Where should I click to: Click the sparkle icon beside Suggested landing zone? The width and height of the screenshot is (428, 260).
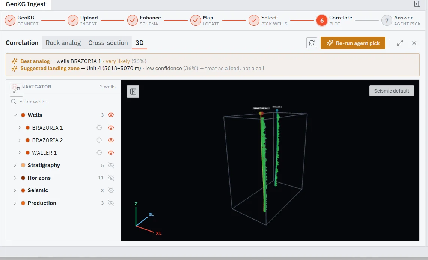[x=15, y=69]
